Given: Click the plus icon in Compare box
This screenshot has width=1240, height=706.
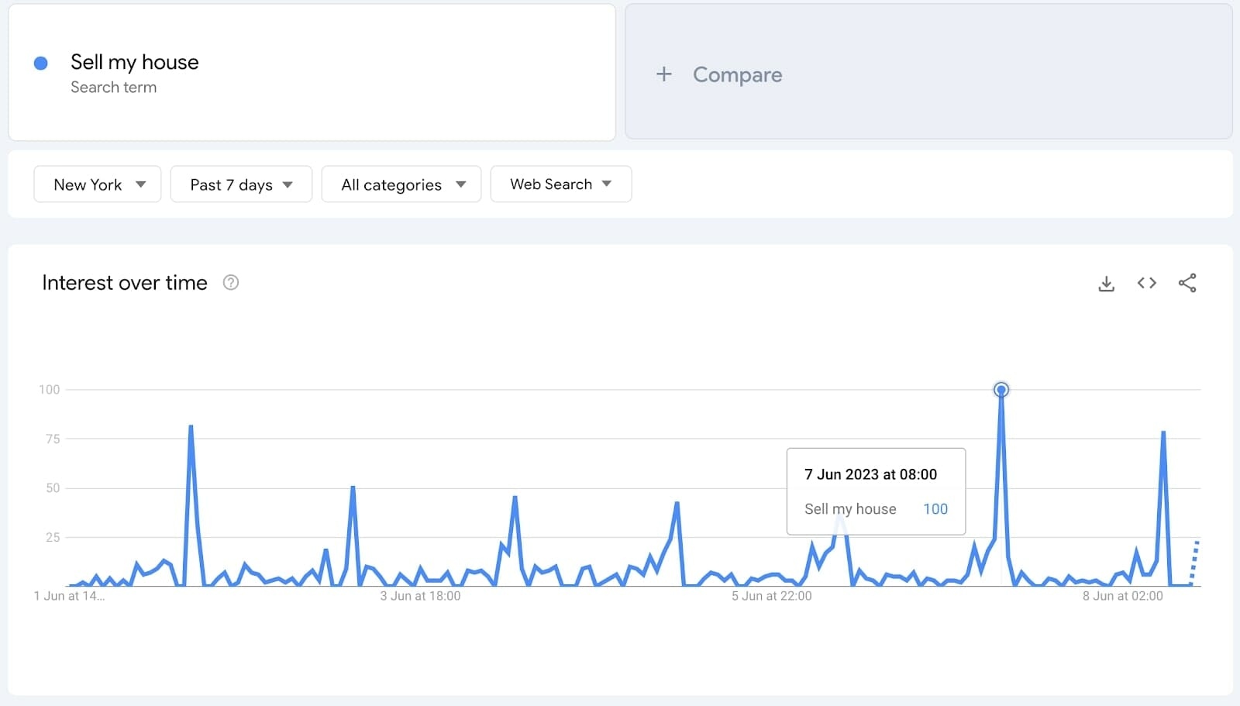Looking at the screenshot, I should pos(663,74).
